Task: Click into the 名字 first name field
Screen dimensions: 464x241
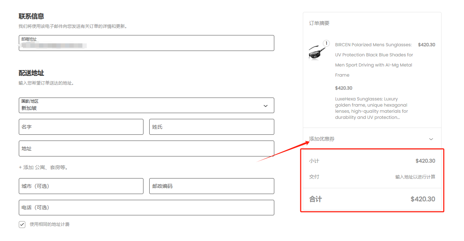Action: [x=81, y=127]
